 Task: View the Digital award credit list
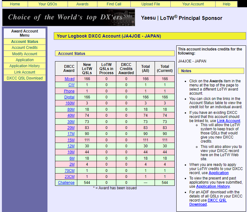point(69,97)
